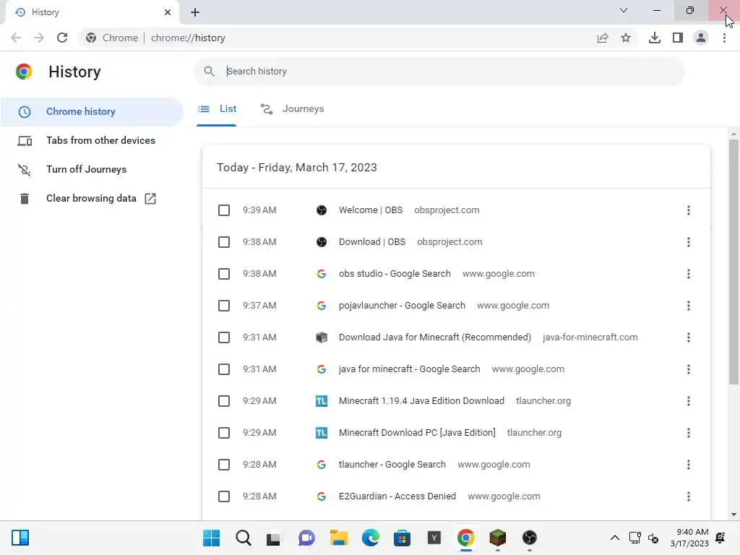Open more actions for Download | OBS

pyautogui.click(x=689, y=242)
